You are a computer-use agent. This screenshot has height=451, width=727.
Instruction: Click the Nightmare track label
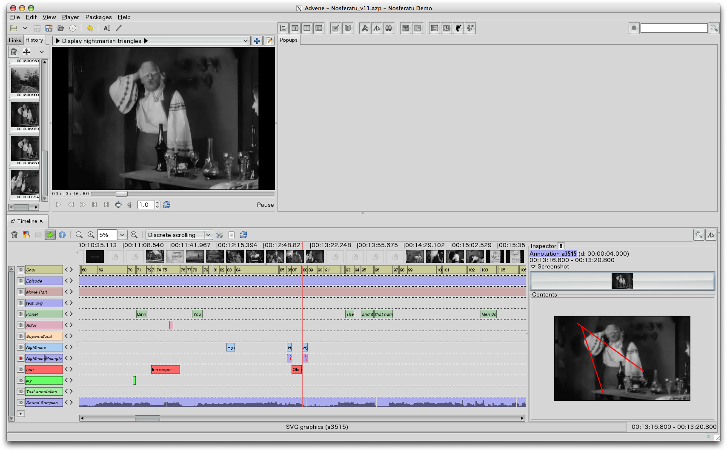point(44,347)
